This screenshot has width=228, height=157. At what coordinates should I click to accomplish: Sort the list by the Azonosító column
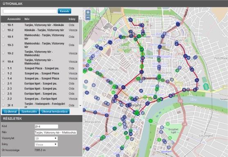[14, 19]
